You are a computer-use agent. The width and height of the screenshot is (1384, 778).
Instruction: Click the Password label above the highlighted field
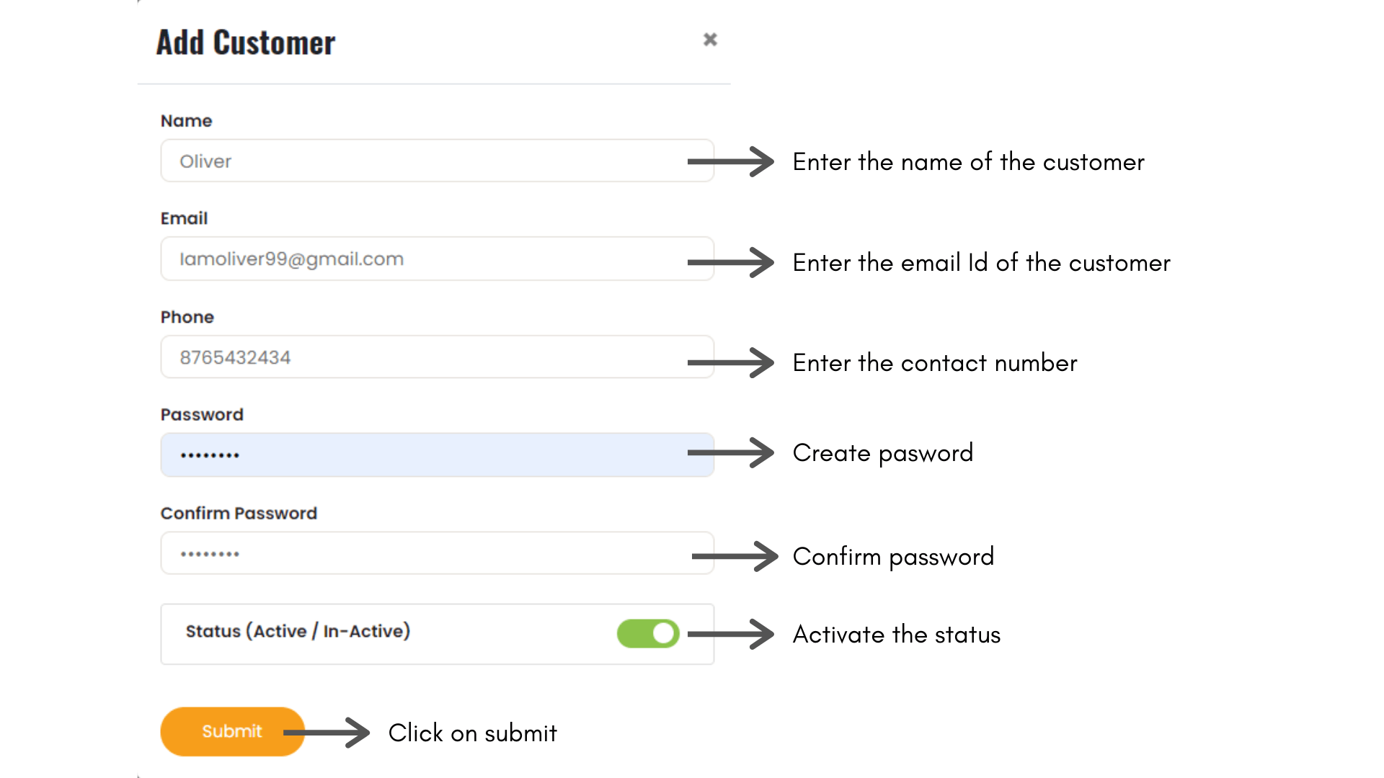click(x=202, y=415)
